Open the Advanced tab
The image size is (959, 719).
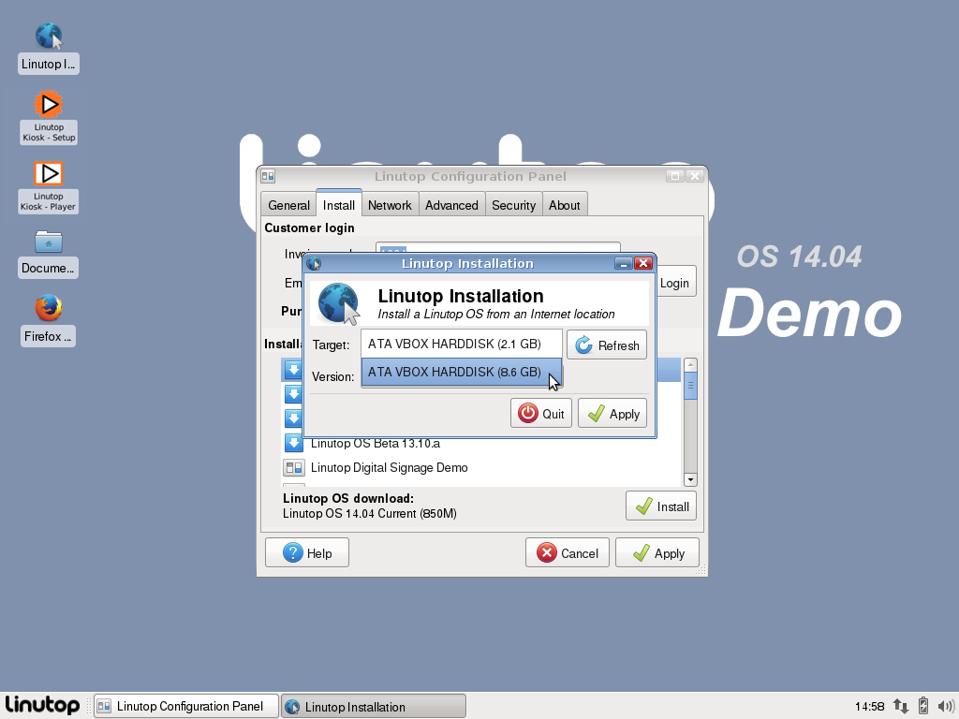[451, 205]
